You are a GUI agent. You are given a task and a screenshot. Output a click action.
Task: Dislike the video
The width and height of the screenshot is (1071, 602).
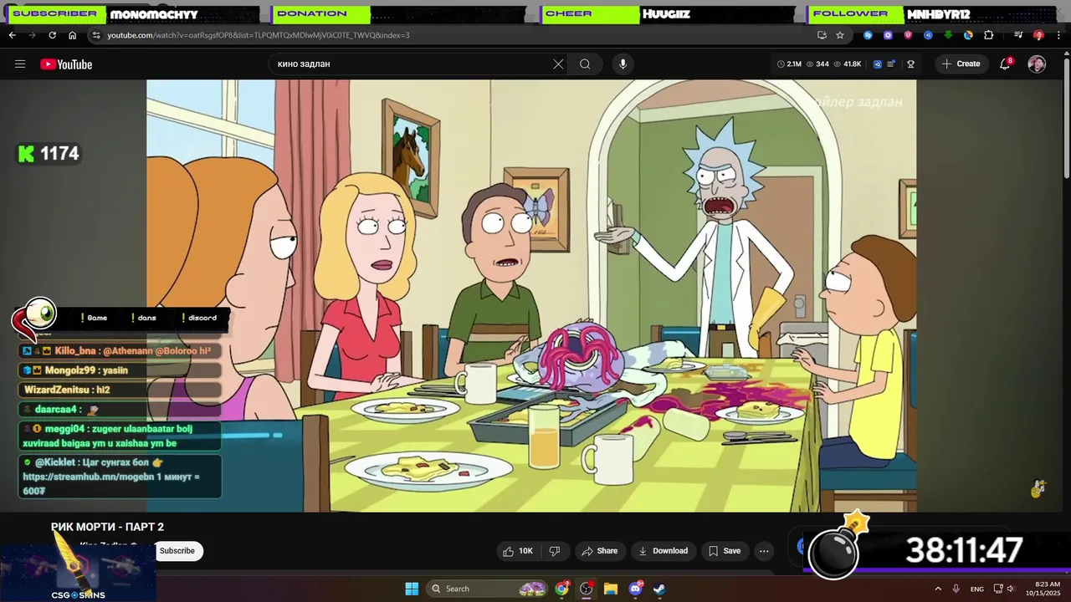[x=554, y=551]
